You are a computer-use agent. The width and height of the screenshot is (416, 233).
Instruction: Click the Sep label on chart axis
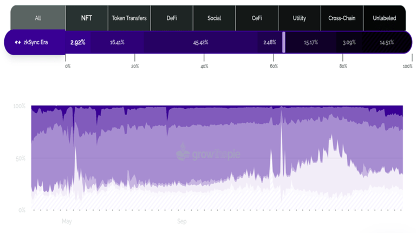click(x=182, y=221)
